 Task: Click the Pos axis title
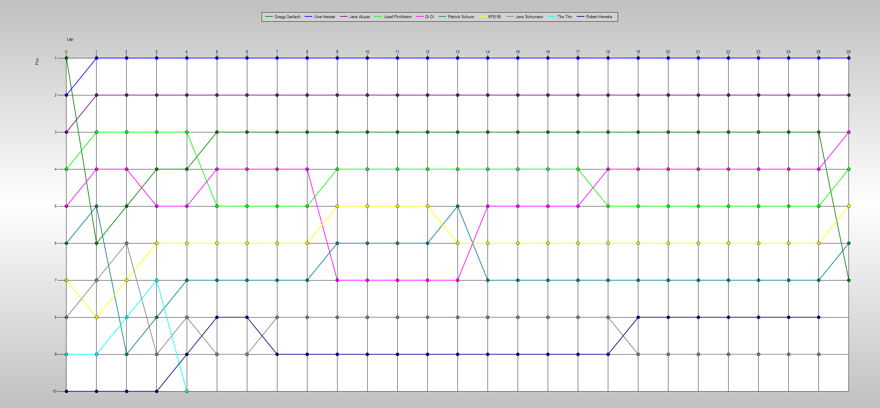click(37, 61)
